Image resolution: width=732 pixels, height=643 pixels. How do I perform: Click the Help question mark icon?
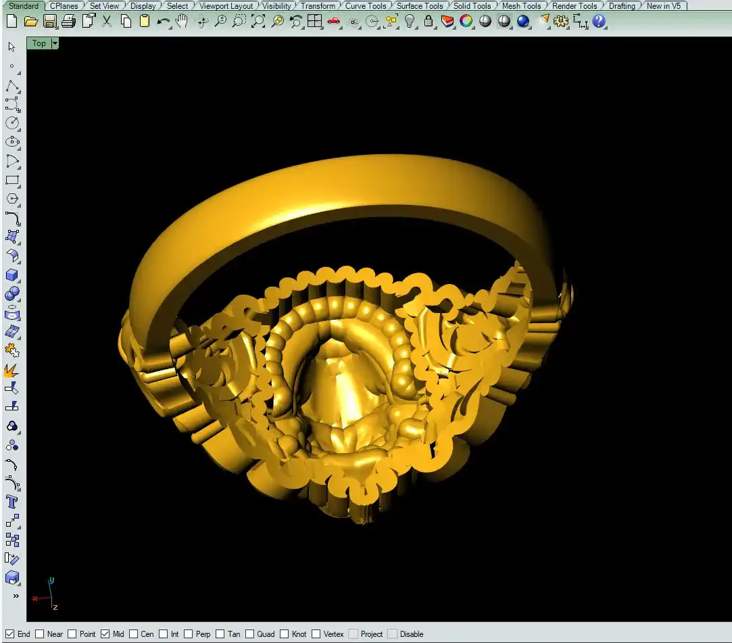pyautogui.click(x=599, y=21)
